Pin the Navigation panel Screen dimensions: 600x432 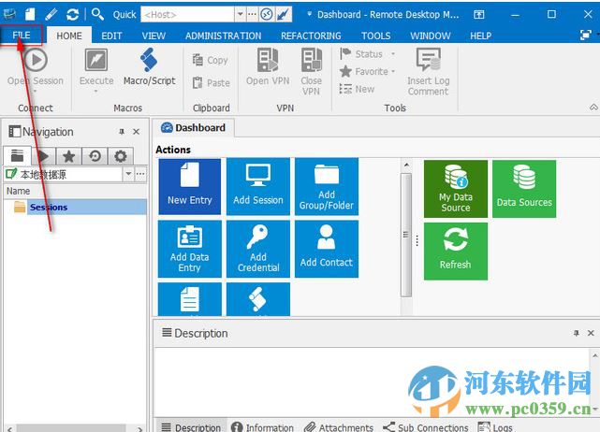(122, 132)
